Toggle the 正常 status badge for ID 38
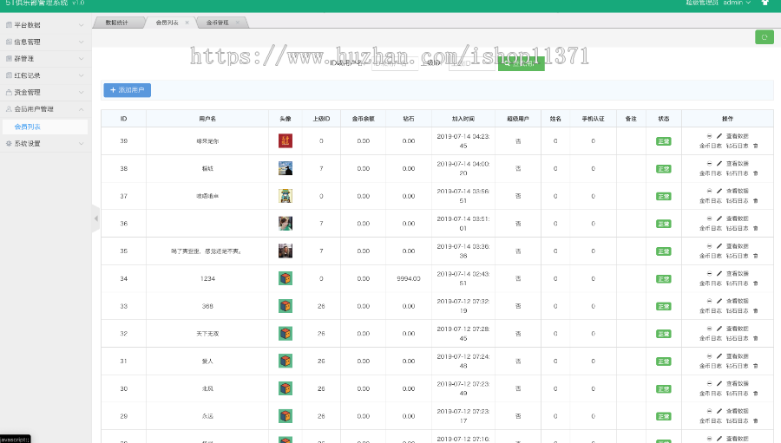 (x=664, y=169)
